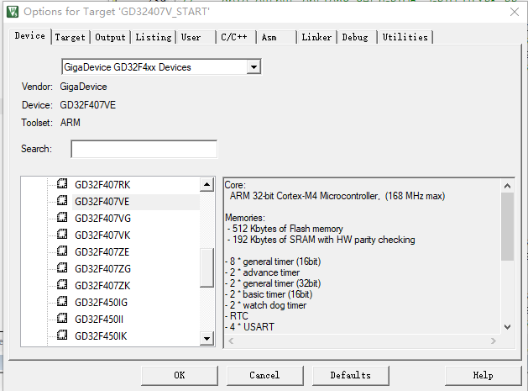Click the Cancel button
The height and width of the screenshot is (391, 528).
pyautogui.click(x=264, y=376)
